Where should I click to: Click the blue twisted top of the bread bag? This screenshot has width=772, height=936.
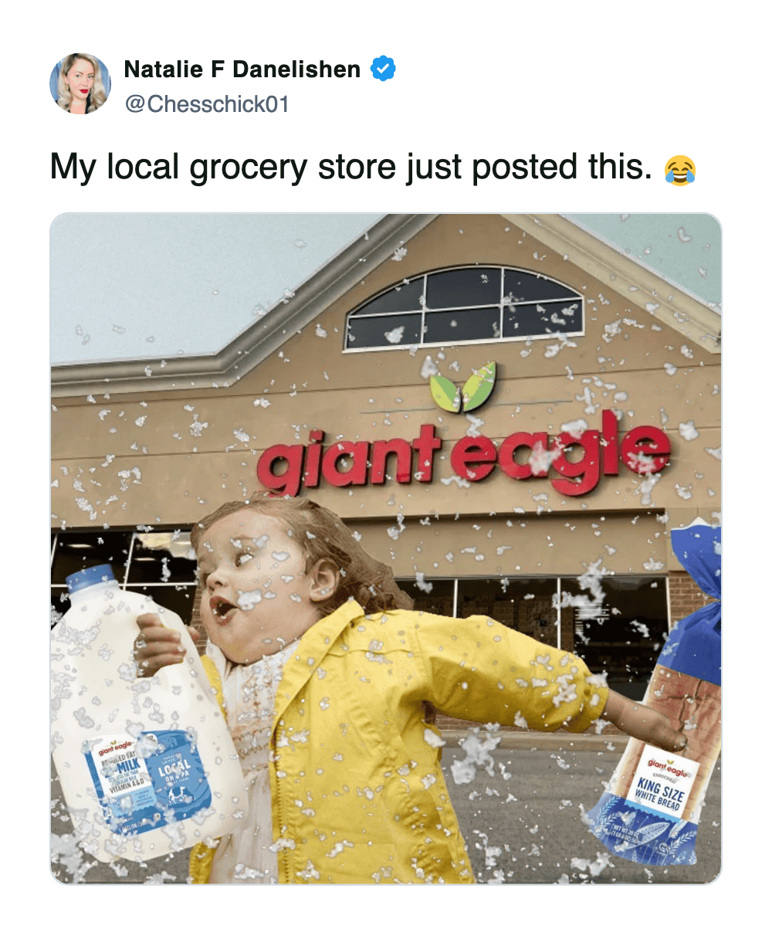699,595
